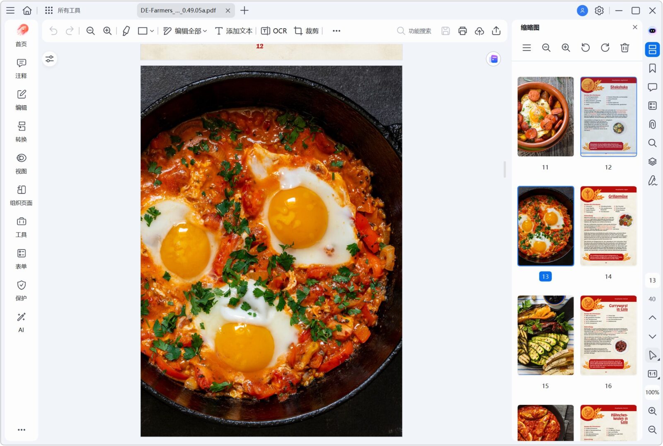Viewport: 663px width, 446px height.
Task: Open the search panel on right
Action: tap(652, 143)
